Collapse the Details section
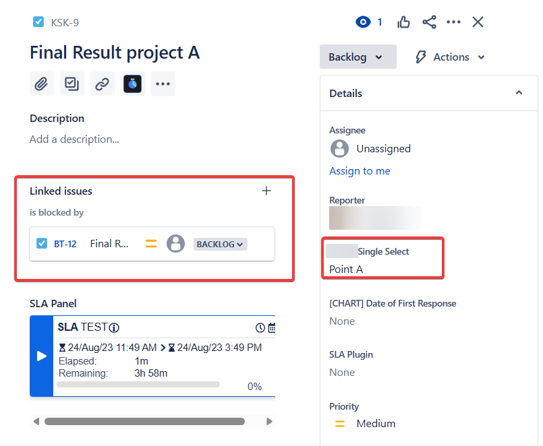 point(519,93)
